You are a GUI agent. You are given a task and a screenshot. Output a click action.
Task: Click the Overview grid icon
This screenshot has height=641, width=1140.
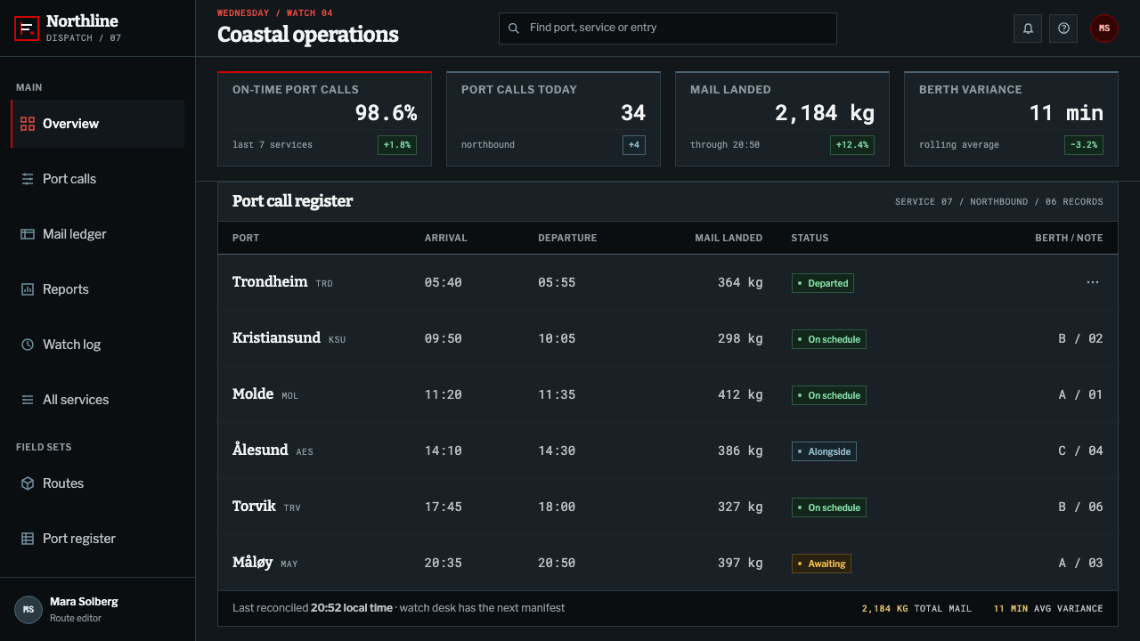click(x=28, y=124)
